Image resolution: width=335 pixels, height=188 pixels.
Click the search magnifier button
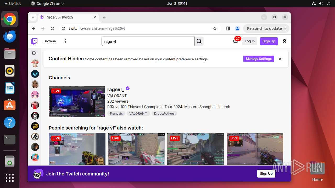pos(199,41)
